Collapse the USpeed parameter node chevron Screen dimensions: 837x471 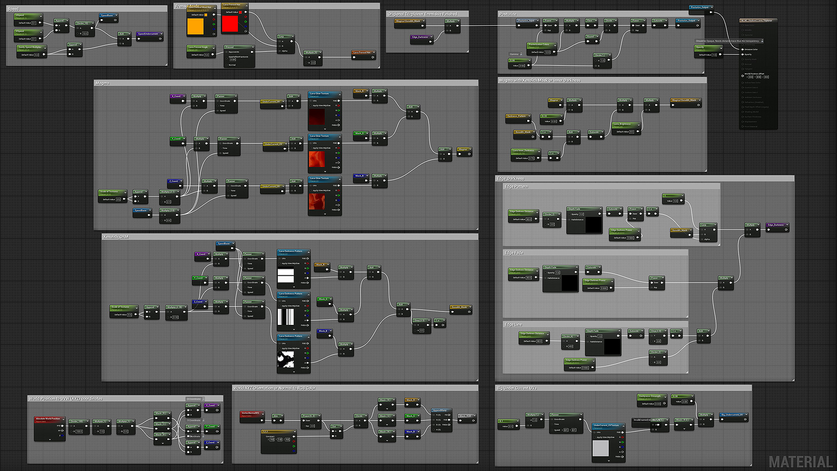pos(41,16)
